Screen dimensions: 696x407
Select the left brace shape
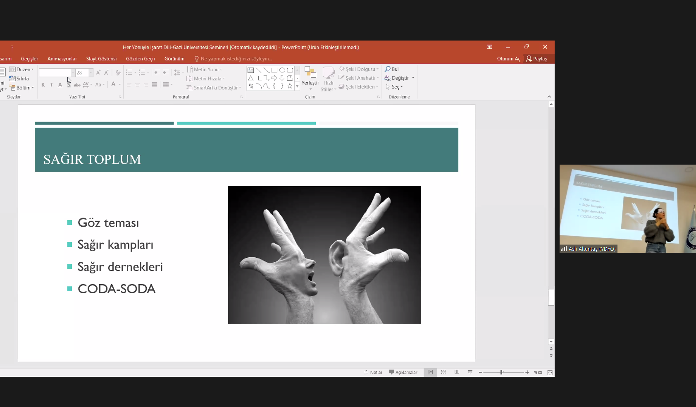274,86
